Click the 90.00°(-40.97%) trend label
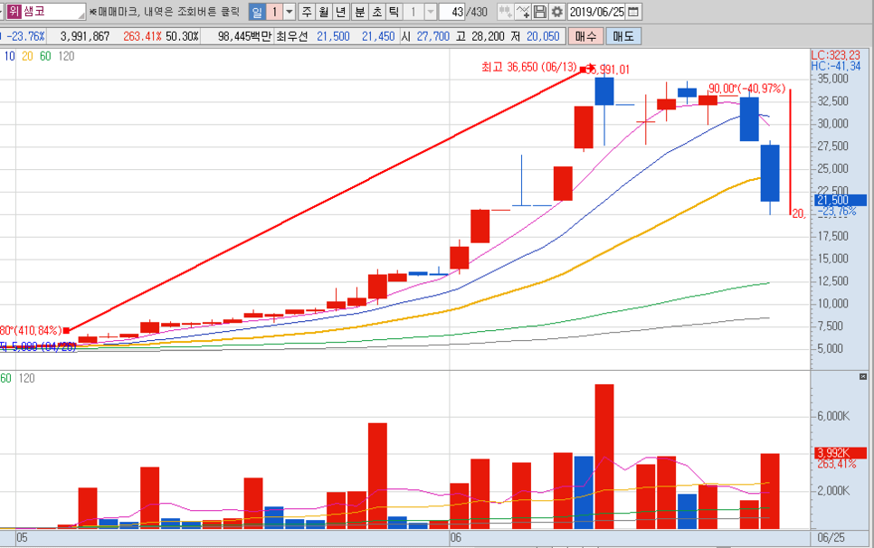The image size is (874, 548). [747, 89]
